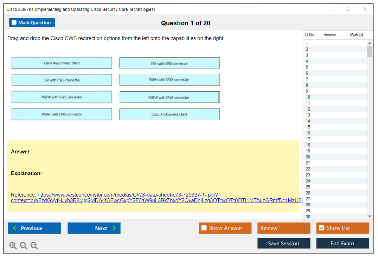Click the green right arrow on Next
This screenshot has height=258, width=378.
tap(114, 228)
